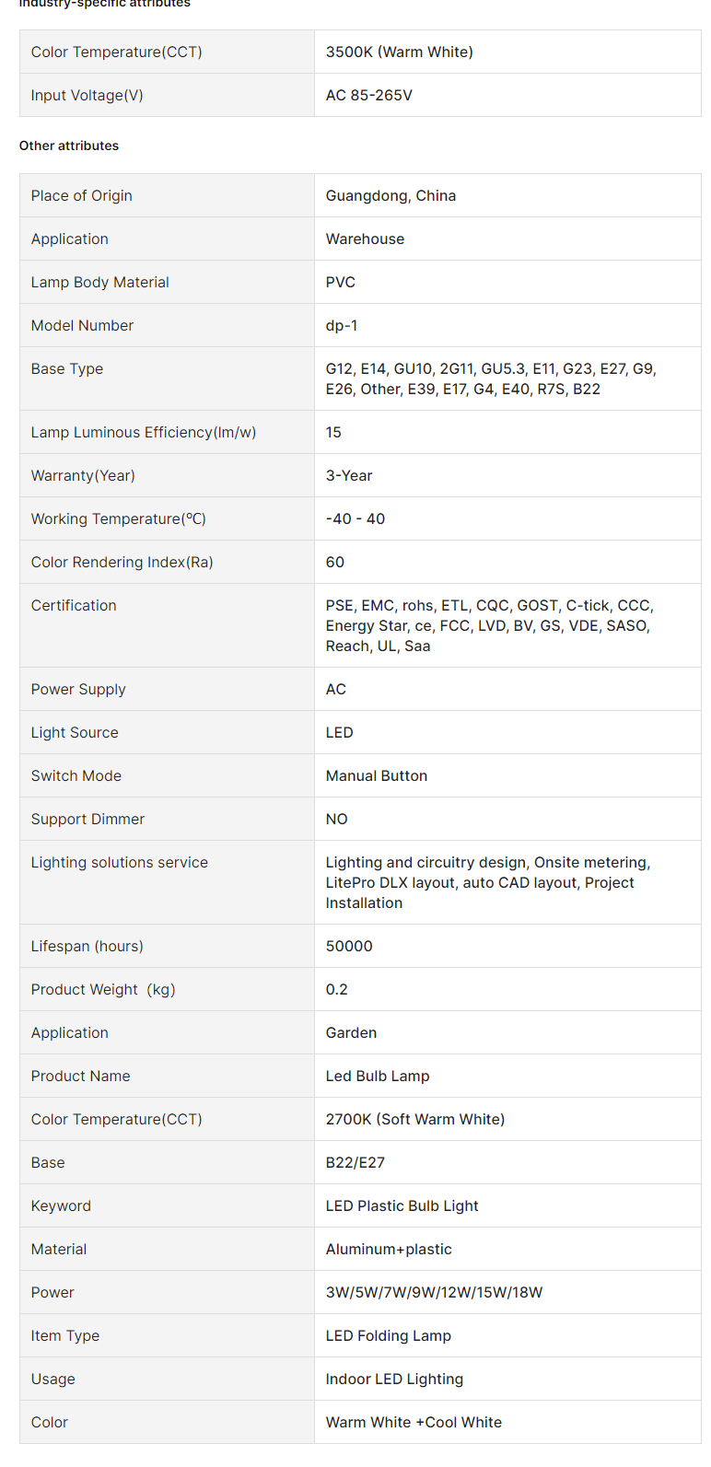711x1467 pixels.
Task: Click the "Certification" attribute label
Action: (74, 605)
